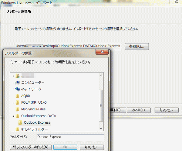Screen dimensions: 182x151
Task: Click the Network (ネットワーク) globe icon
Action: pos(18,89)
